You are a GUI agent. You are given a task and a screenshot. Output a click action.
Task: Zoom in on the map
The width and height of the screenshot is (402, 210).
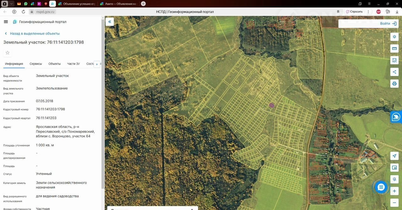(x=394, y=191)
